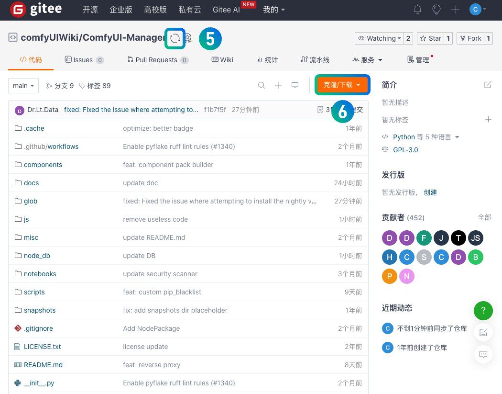Star this repository

[x=431, y=38]
